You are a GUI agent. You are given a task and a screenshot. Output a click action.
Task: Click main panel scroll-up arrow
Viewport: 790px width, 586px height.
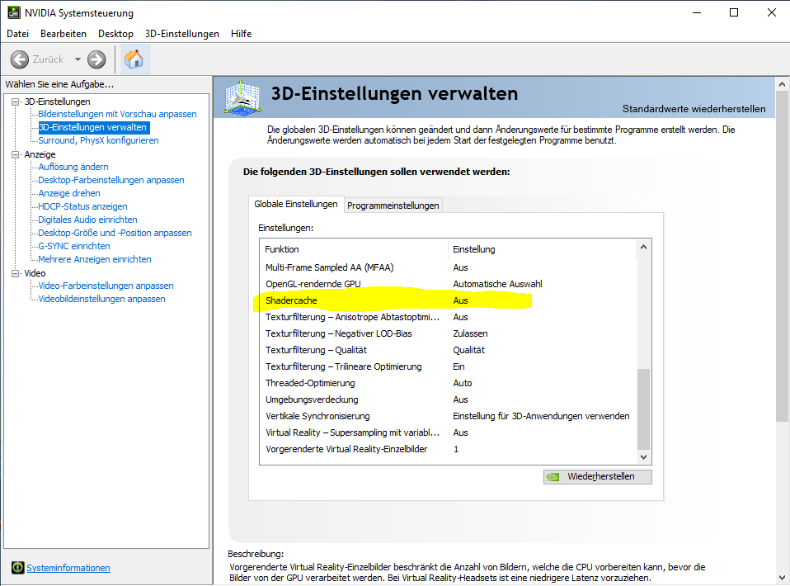782,84
